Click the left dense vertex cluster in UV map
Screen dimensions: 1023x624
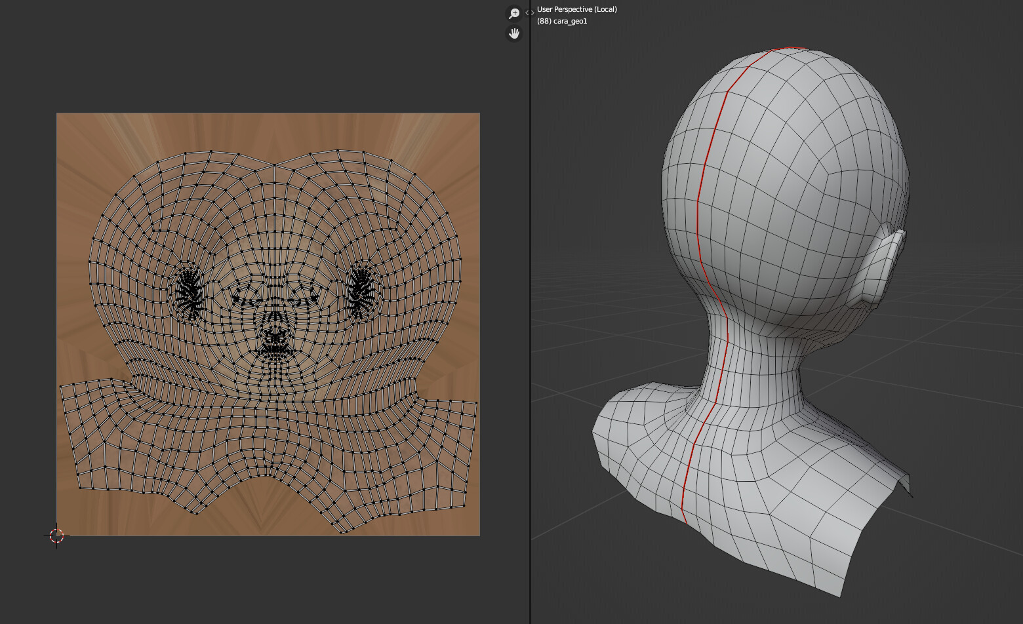tap(190, 293)
